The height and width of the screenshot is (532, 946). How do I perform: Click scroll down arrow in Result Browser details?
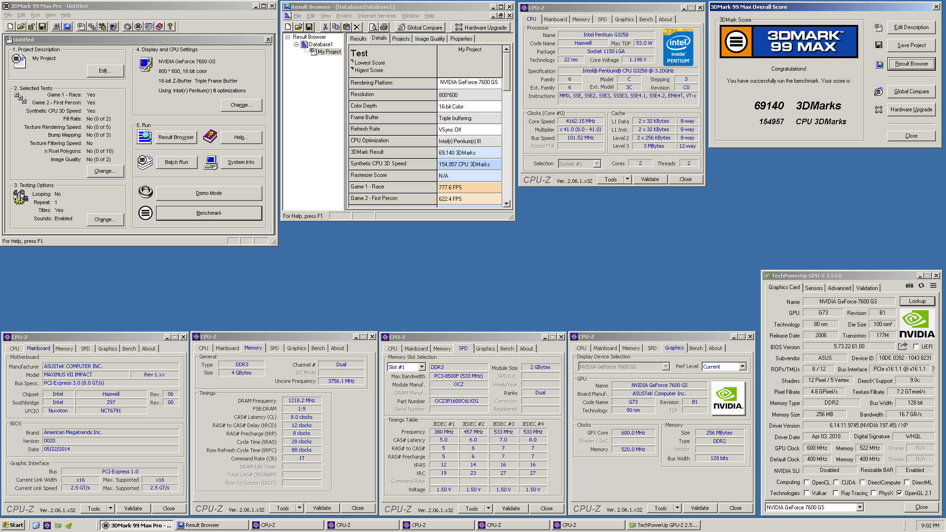[x=507, y=204]
